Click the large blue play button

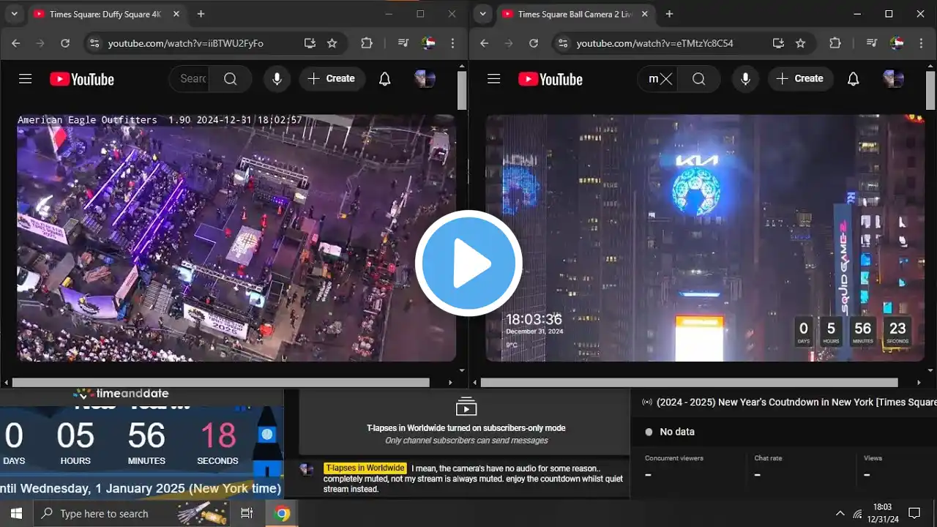tap(468, 263)
